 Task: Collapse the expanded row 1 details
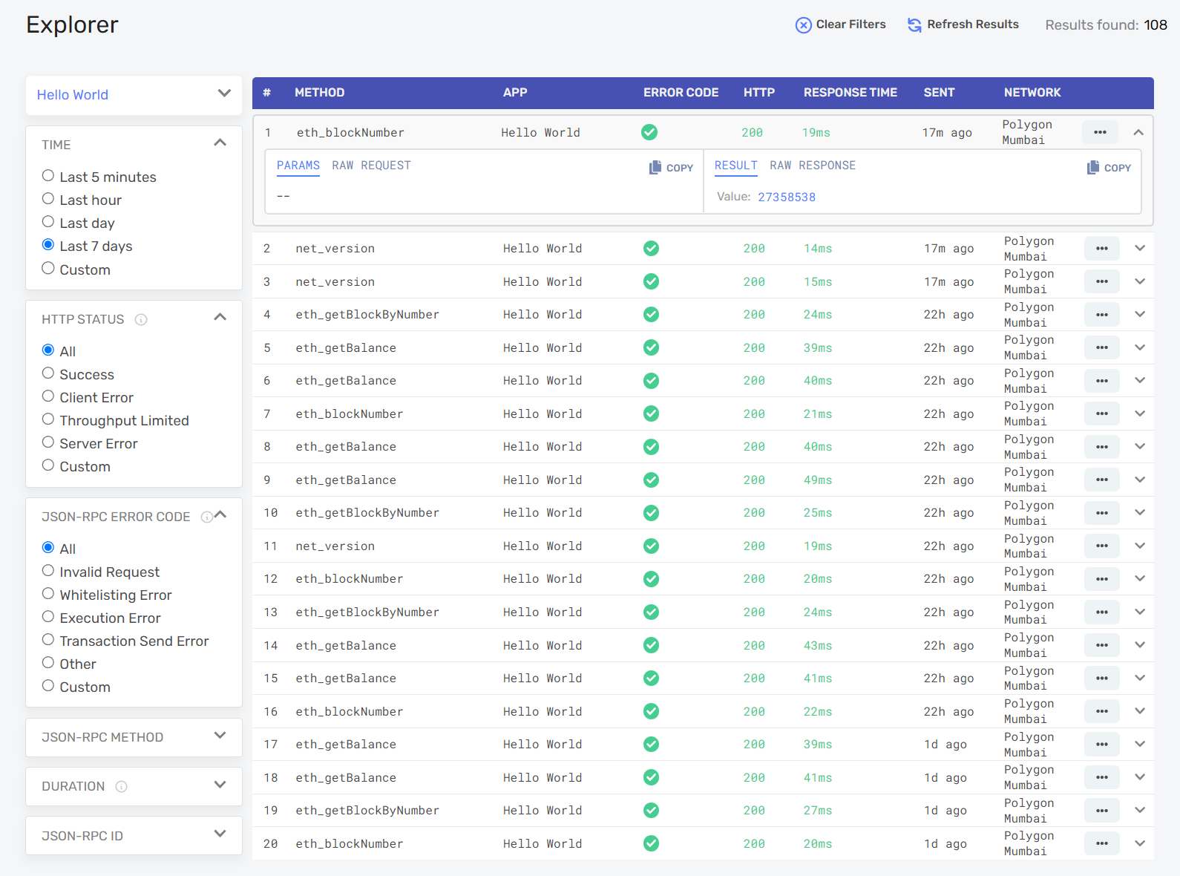[1138, 132]
